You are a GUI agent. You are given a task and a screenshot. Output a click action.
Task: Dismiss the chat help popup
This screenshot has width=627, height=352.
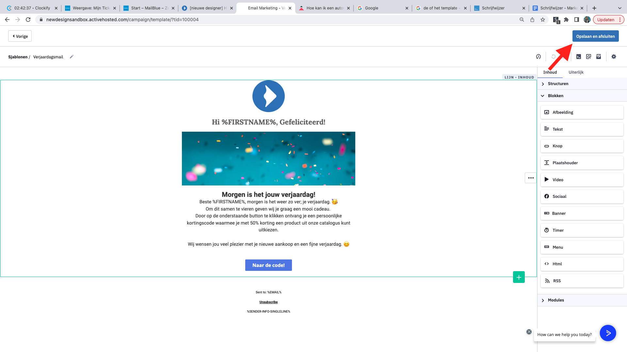pyautogui.click(x=529, y=332)
